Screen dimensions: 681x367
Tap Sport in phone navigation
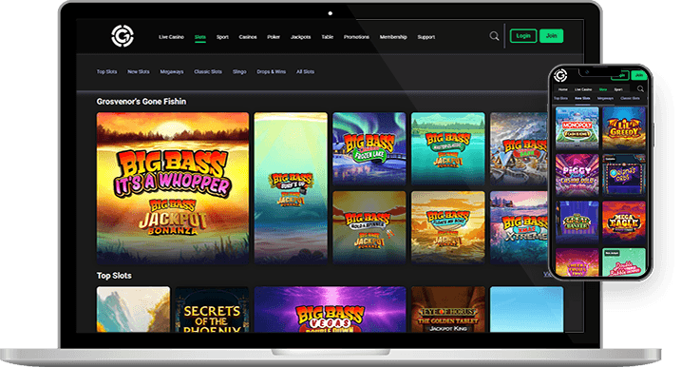(618, 89)
